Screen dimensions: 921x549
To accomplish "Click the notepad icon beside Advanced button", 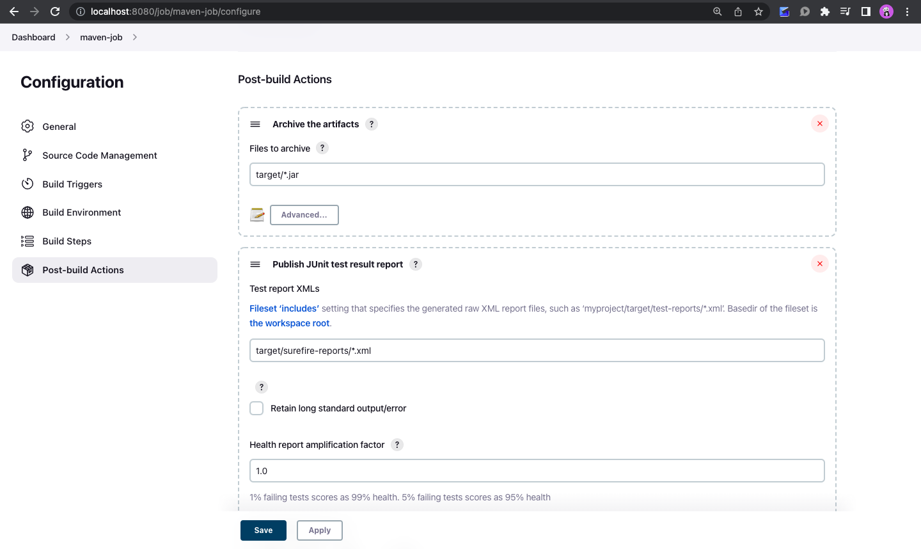I will click(x=256, y=214).
